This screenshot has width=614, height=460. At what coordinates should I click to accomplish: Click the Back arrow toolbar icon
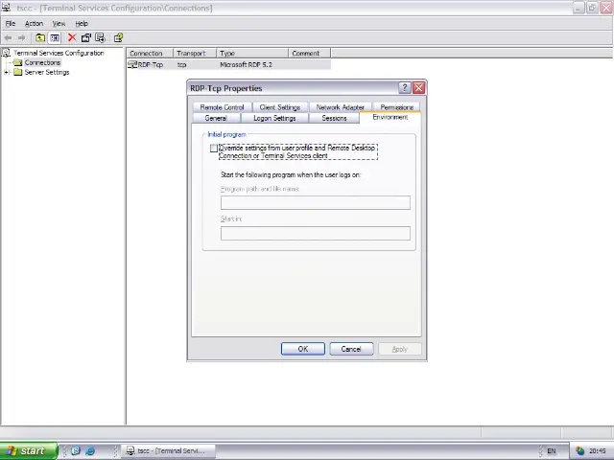(8, 38)
